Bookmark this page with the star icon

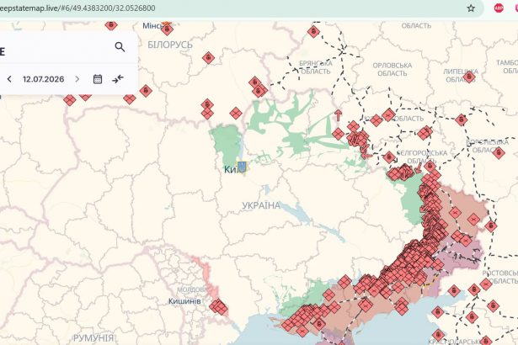click(471, 8)
